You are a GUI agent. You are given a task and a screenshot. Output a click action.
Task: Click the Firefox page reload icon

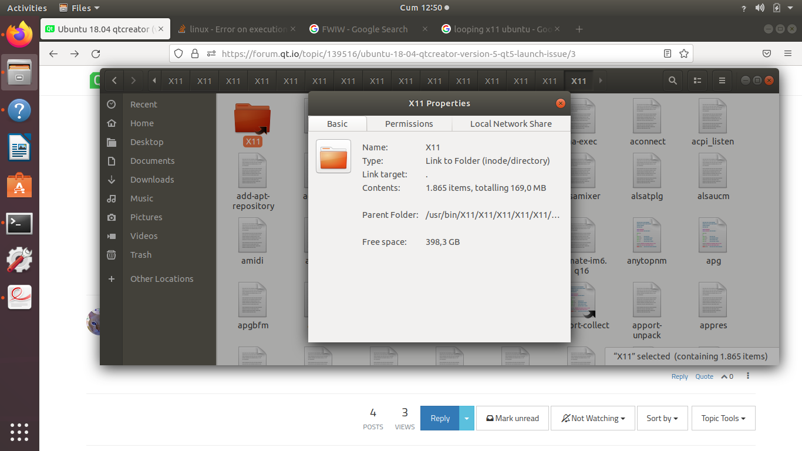[96, 53]
